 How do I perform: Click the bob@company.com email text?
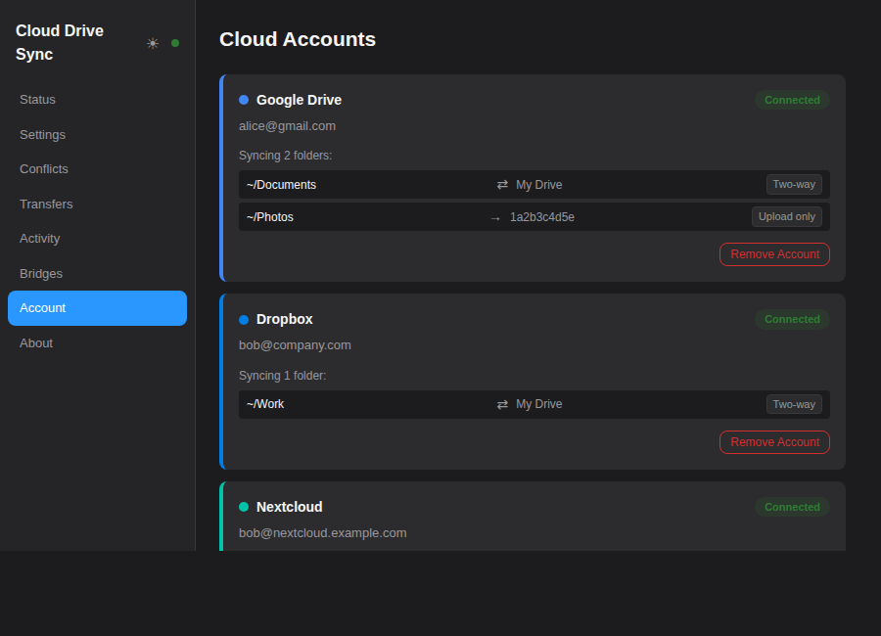click(x=295, y=345)
